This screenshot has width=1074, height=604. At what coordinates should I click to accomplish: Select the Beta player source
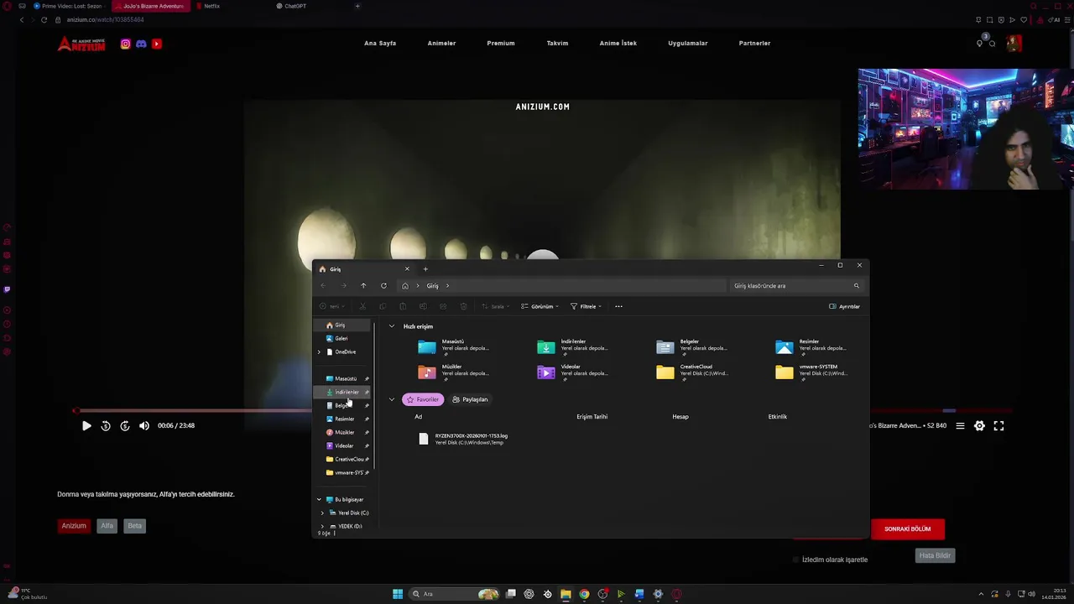pyautogui.click(x=134, y=526)
